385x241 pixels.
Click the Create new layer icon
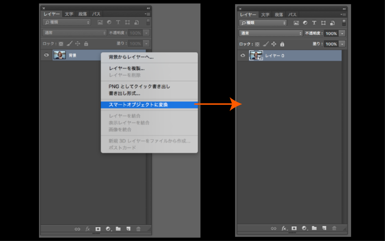(x=128, y=229)
